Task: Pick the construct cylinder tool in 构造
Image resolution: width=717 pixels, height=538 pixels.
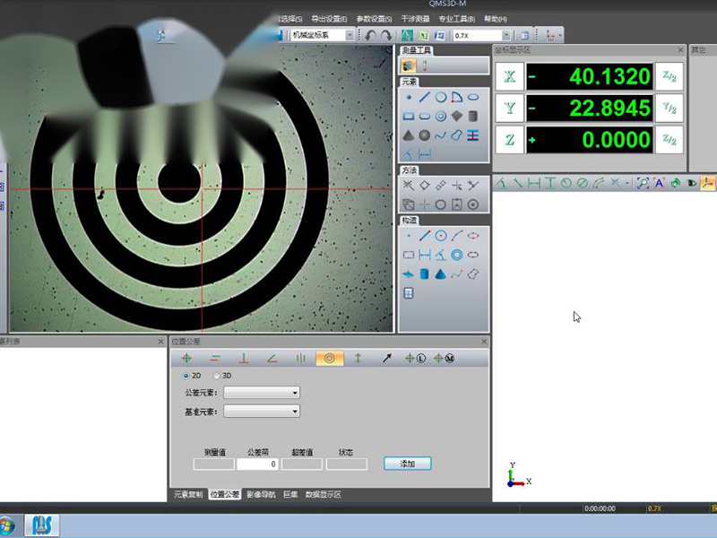Action: 425,274
